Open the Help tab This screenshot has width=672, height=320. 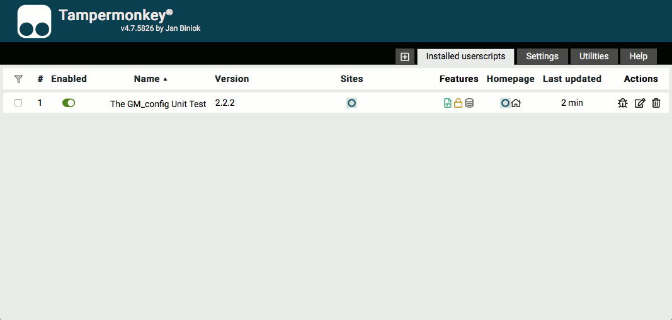638,57
